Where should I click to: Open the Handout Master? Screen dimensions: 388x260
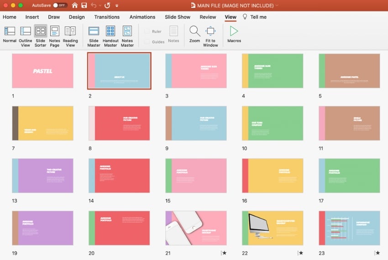tap(110, 36)
